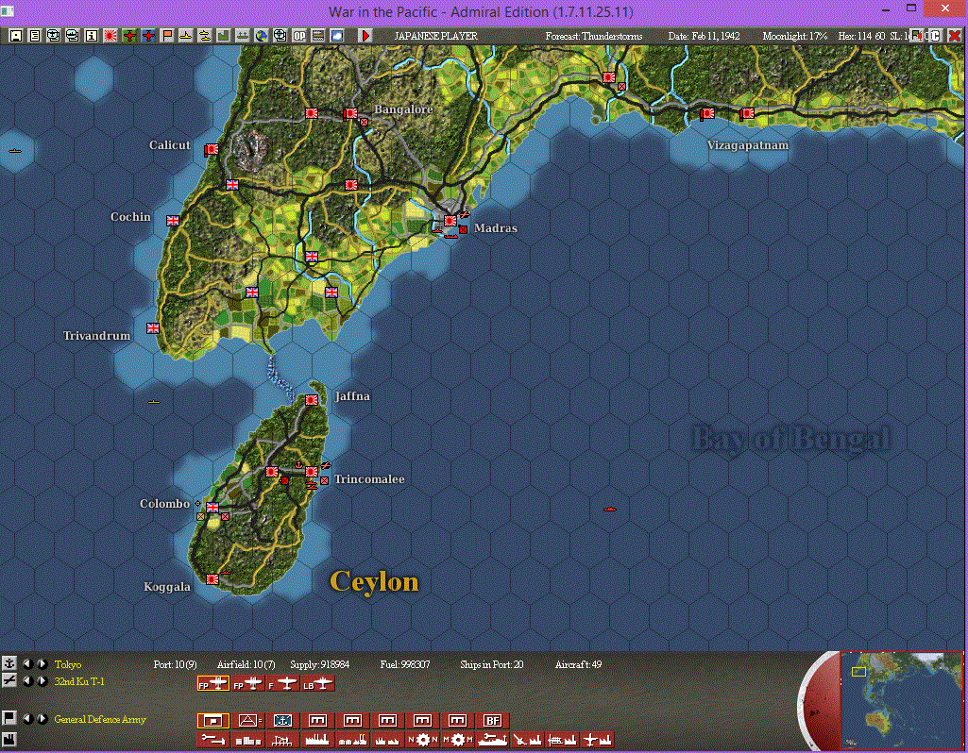968x753 pixels.
Task: Click the 'Fuel: 998307' text
Action: 405,664
